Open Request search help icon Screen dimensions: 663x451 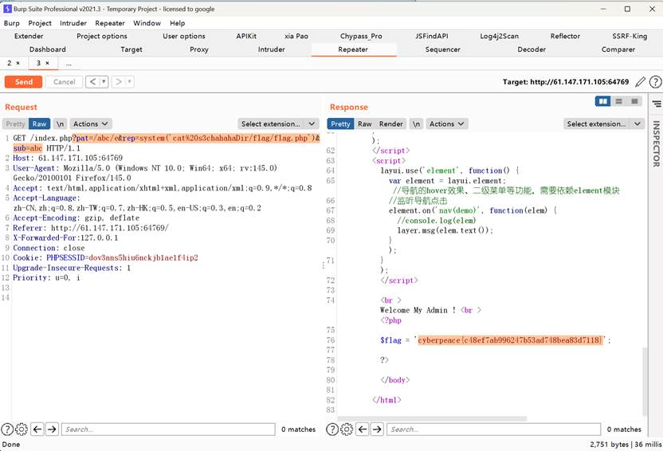tap(6, 429)
